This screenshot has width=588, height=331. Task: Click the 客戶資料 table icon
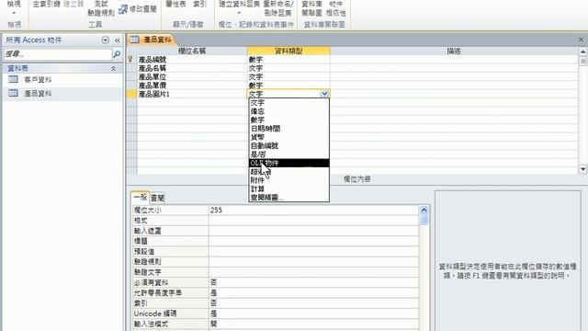click(x=13, y=79)
